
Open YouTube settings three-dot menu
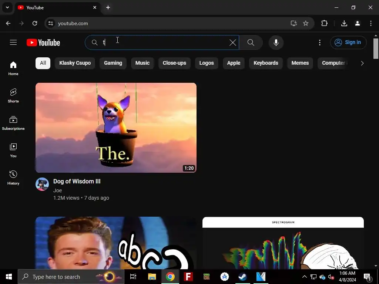coord(319,43)
